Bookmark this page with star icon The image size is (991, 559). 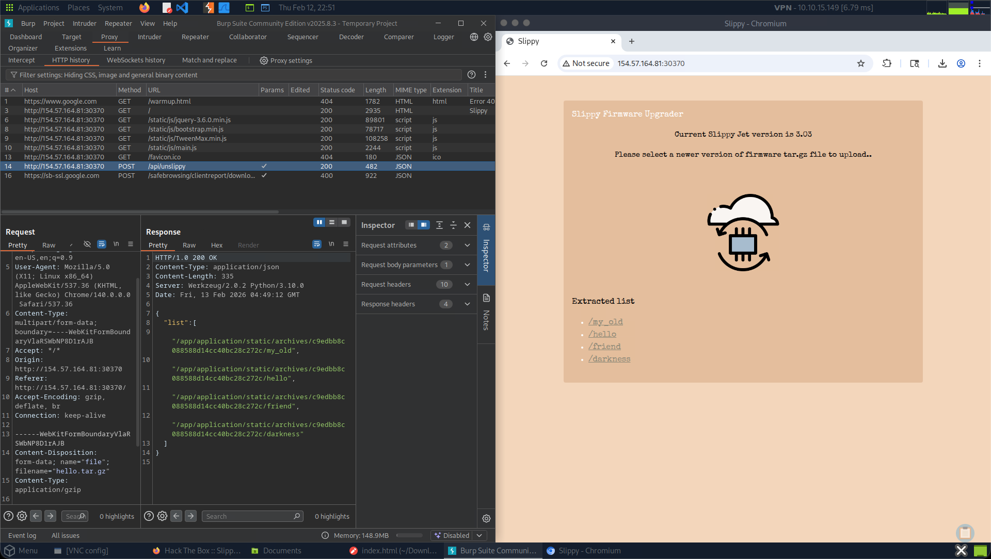[x=860, y=63]
